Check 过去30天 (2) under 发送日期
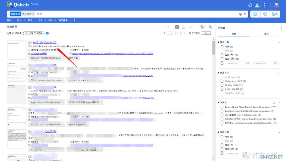 coord(222,149)
